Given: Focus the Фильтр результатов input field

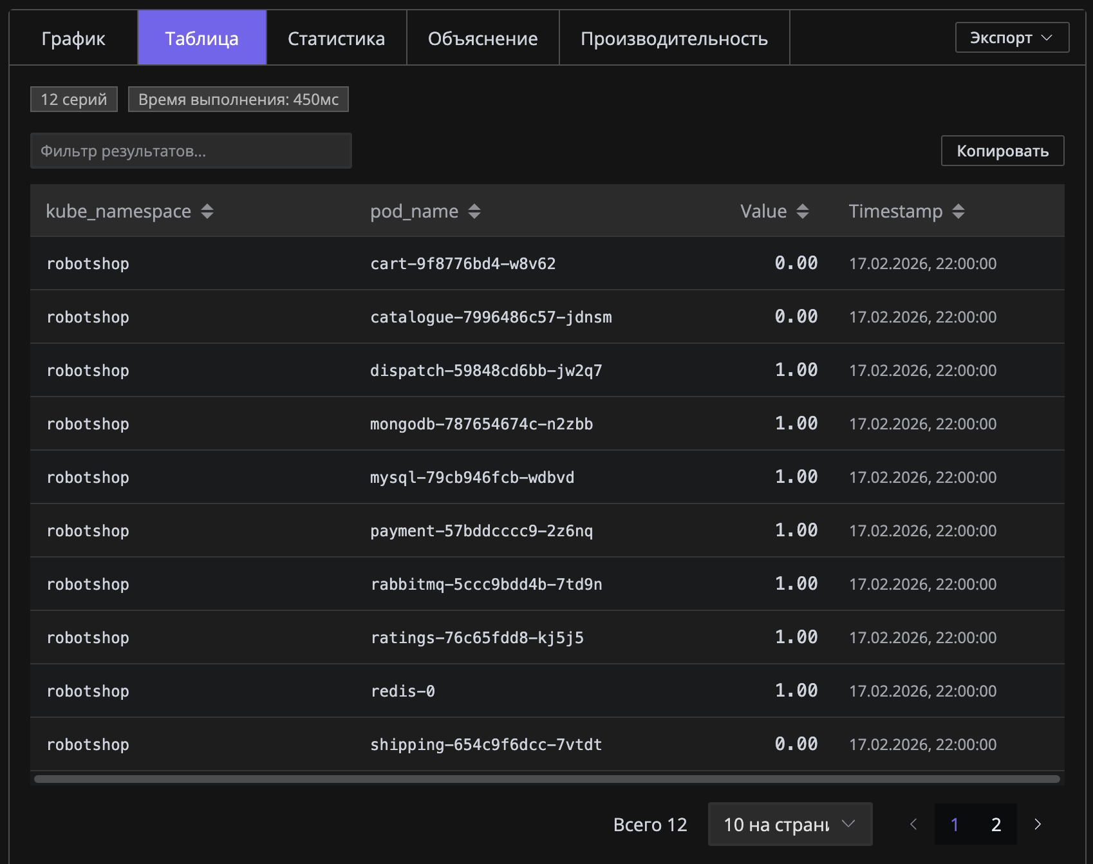Looking at the screenshot, I should click(x=191, y=151).
